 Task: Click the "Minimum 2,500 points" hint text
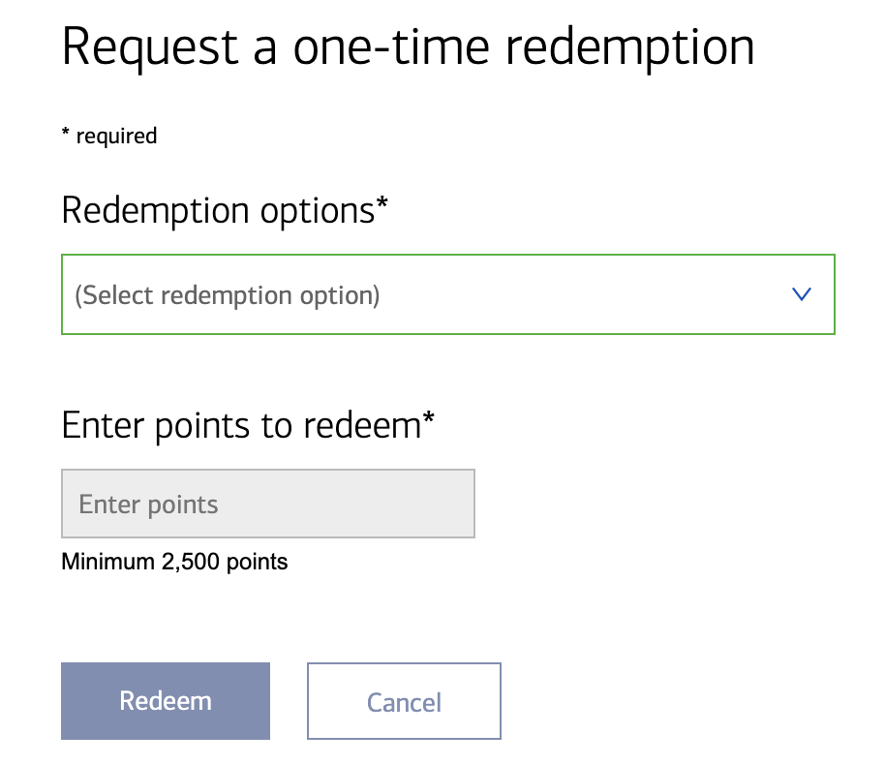point(174,561)
